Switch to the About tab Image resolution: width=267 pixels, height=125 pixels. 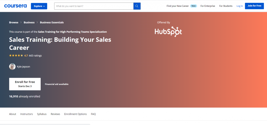pyautogui.click(x=13, y=114)
